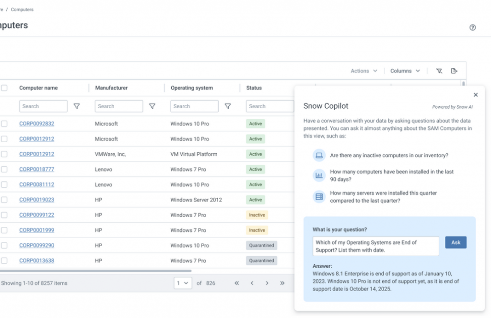Image resolution: width=491 pixels, height=318 pixels.
Task: Open the filter icon for Status column
Action: [x=303, y=106]
